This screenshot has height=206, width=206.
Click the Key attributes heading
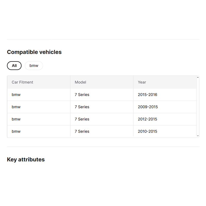(26, 159)
